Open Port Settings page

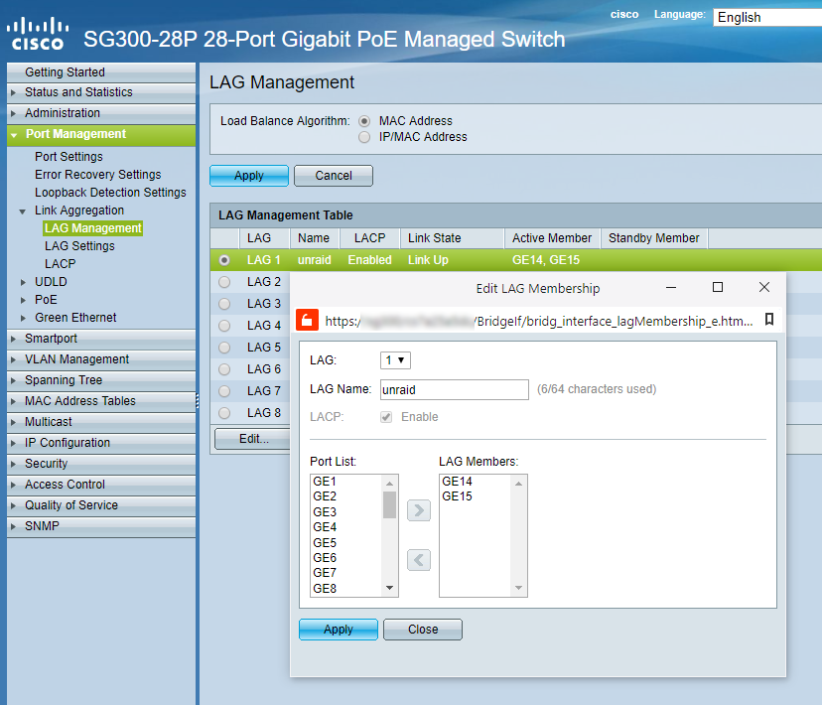pos(68,157)
